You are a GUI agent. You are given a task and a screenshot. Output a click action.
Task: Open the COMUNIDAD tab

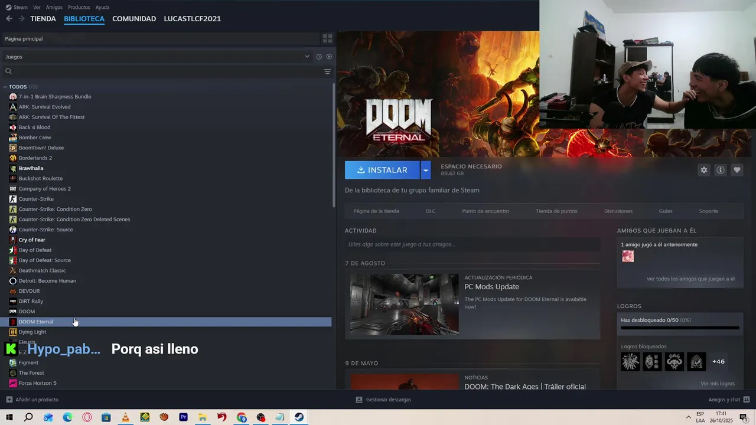tap(134, 19)
